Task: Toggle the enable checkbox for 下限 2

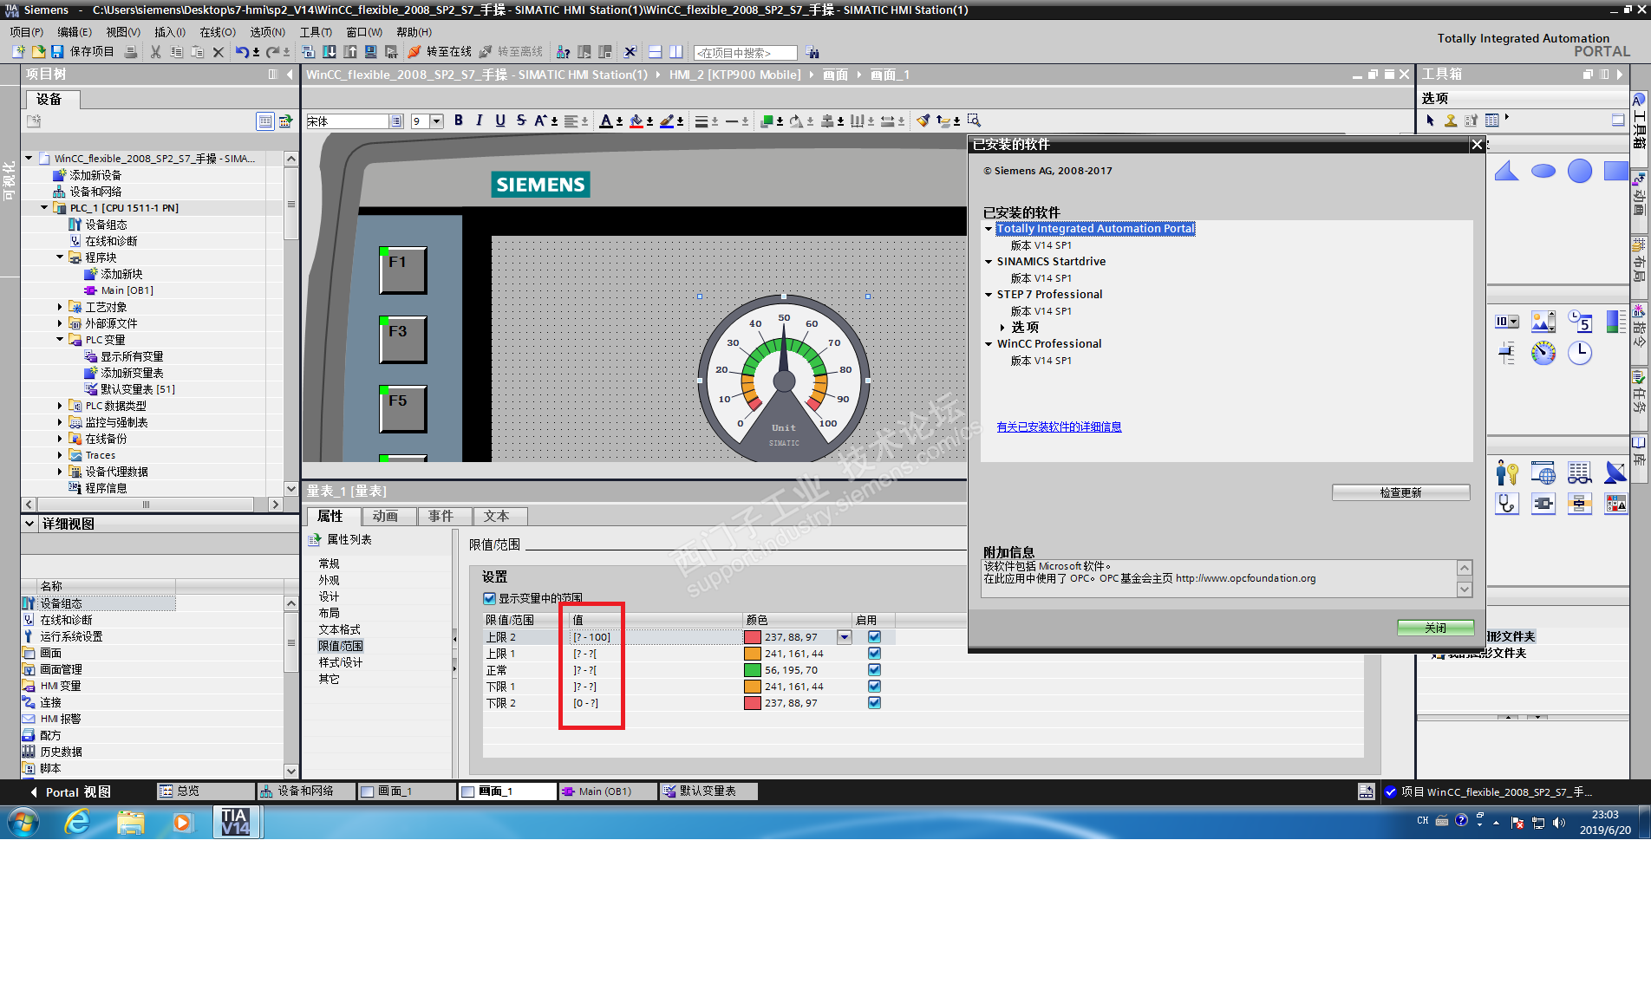Action: click(x=874, y=703)
